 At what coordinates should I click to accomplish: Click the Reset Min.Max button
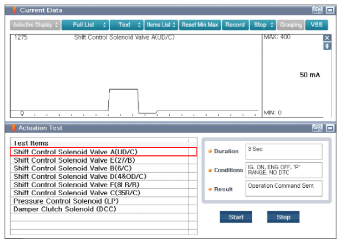coord(200,25)
